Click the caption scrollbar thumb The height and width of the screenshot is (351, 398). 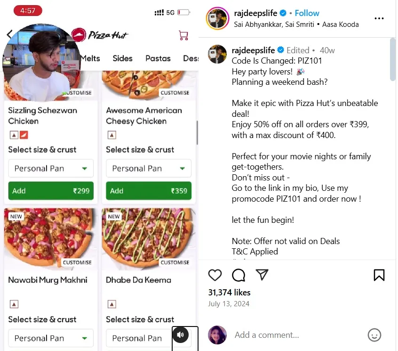click(x=393, y=59)
